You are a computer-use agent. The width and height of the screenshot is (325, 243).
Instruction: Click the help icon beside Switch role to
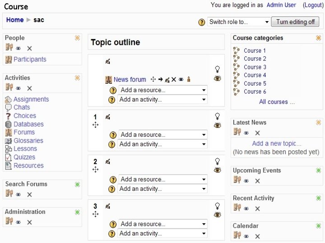(x=202, y=22)
